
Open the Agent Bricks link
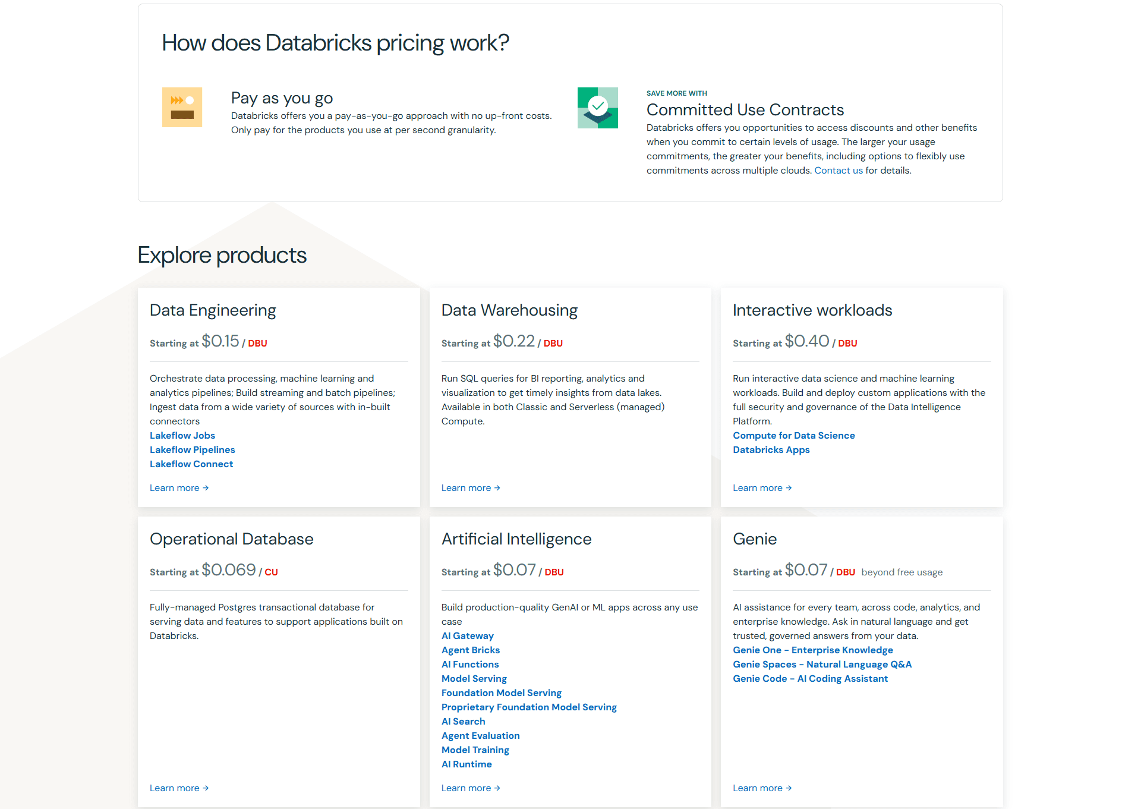coord(471,650)
